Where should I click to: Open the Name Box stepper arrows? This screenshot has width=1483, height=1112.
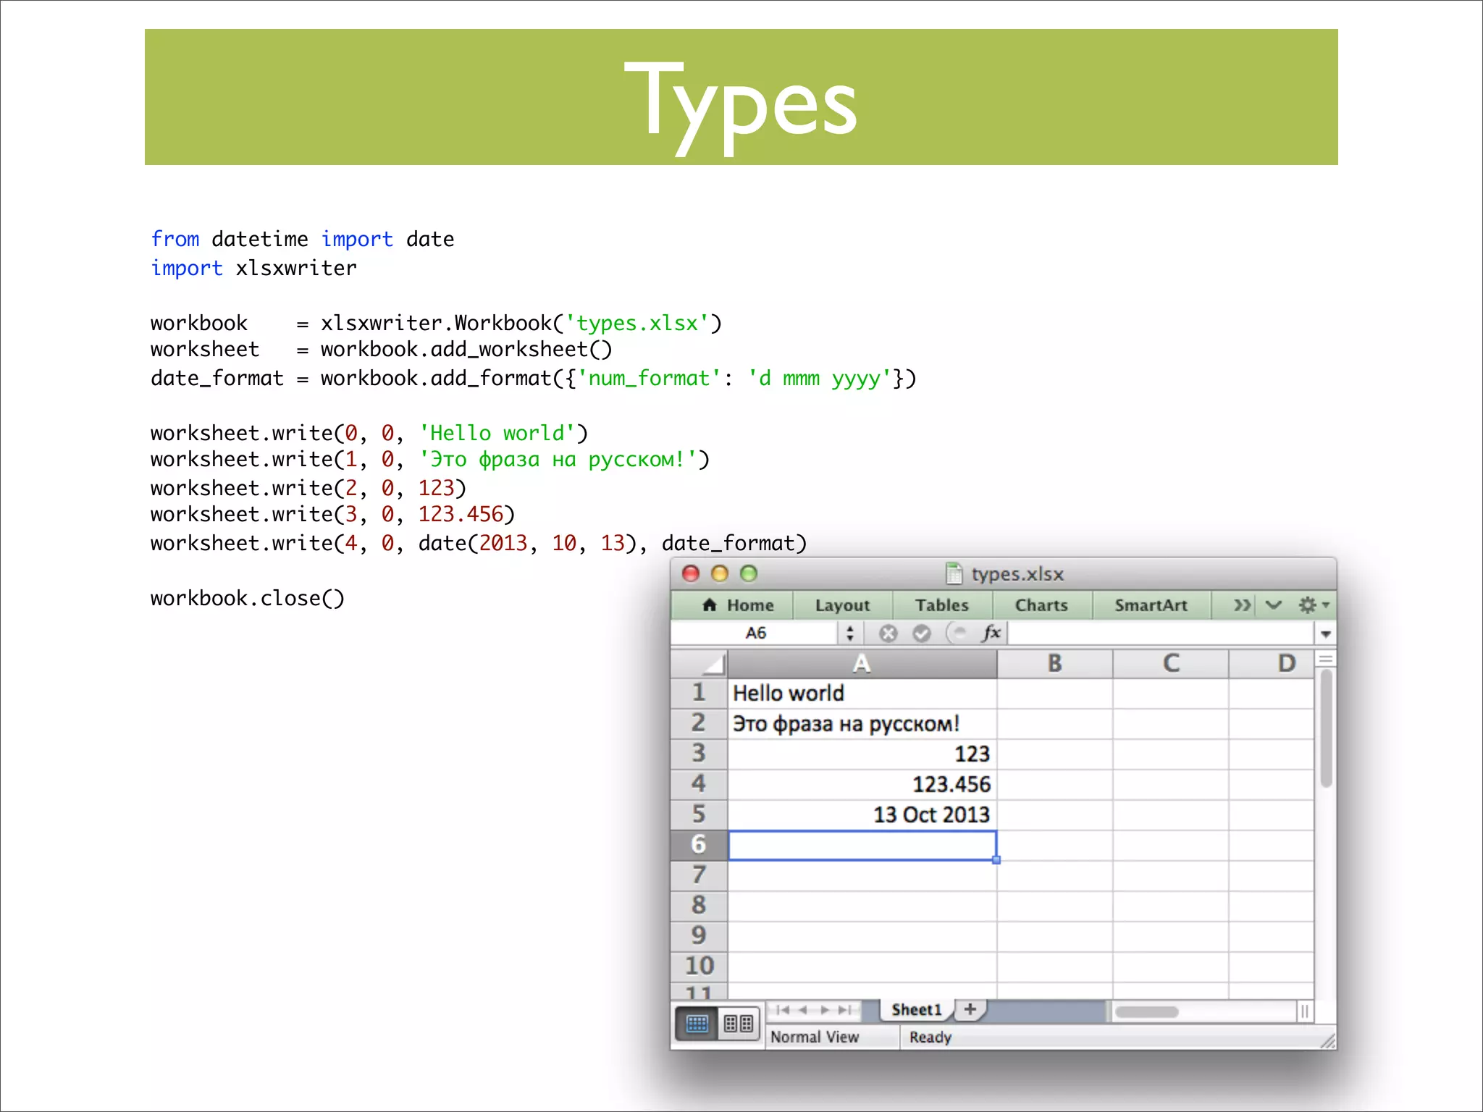[850, 633]
